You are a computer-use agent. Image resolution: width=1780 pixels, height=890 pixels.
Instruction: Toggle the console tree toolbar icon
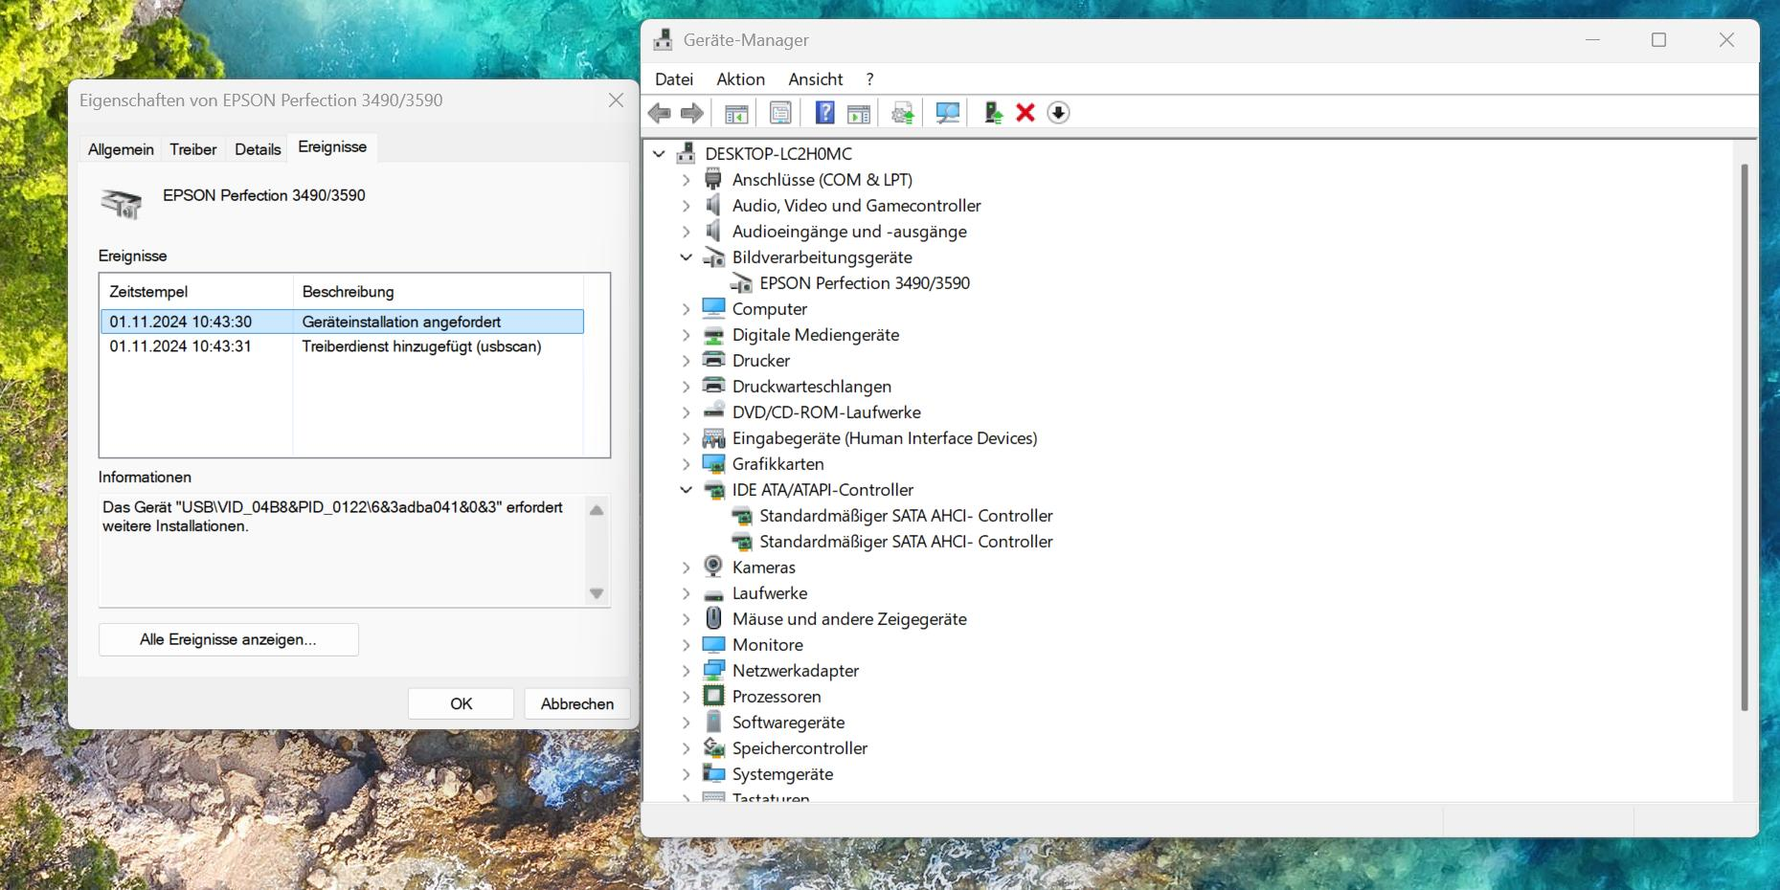click(x=736, y=113)
